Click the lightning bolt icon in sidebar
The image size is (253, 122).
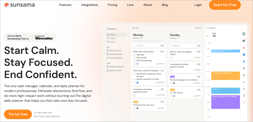tap(244, 96)
